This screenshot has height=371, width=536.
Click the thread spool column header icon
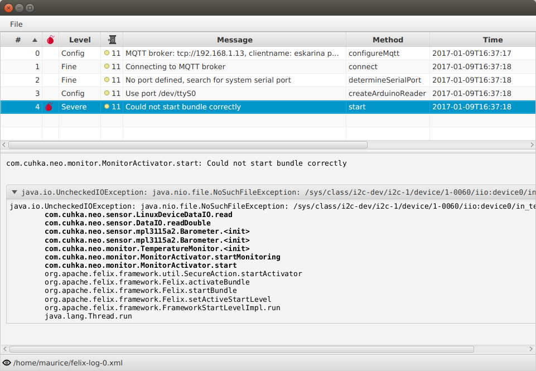[112, 40]
